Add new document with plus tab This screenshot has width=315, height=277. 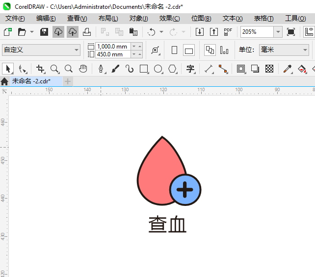(68, 81)
